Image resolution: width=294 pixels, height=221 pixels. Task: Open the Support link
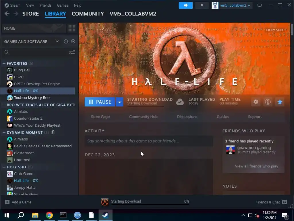click(x=255, y=117)
